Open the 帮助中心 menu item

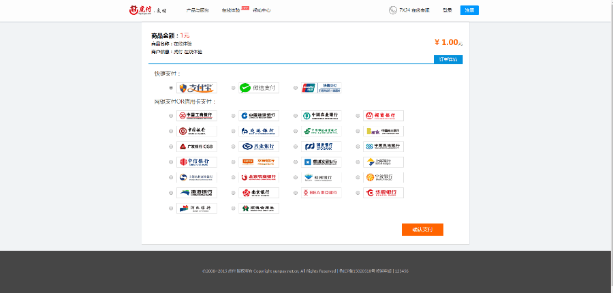(x=262, y=11)
